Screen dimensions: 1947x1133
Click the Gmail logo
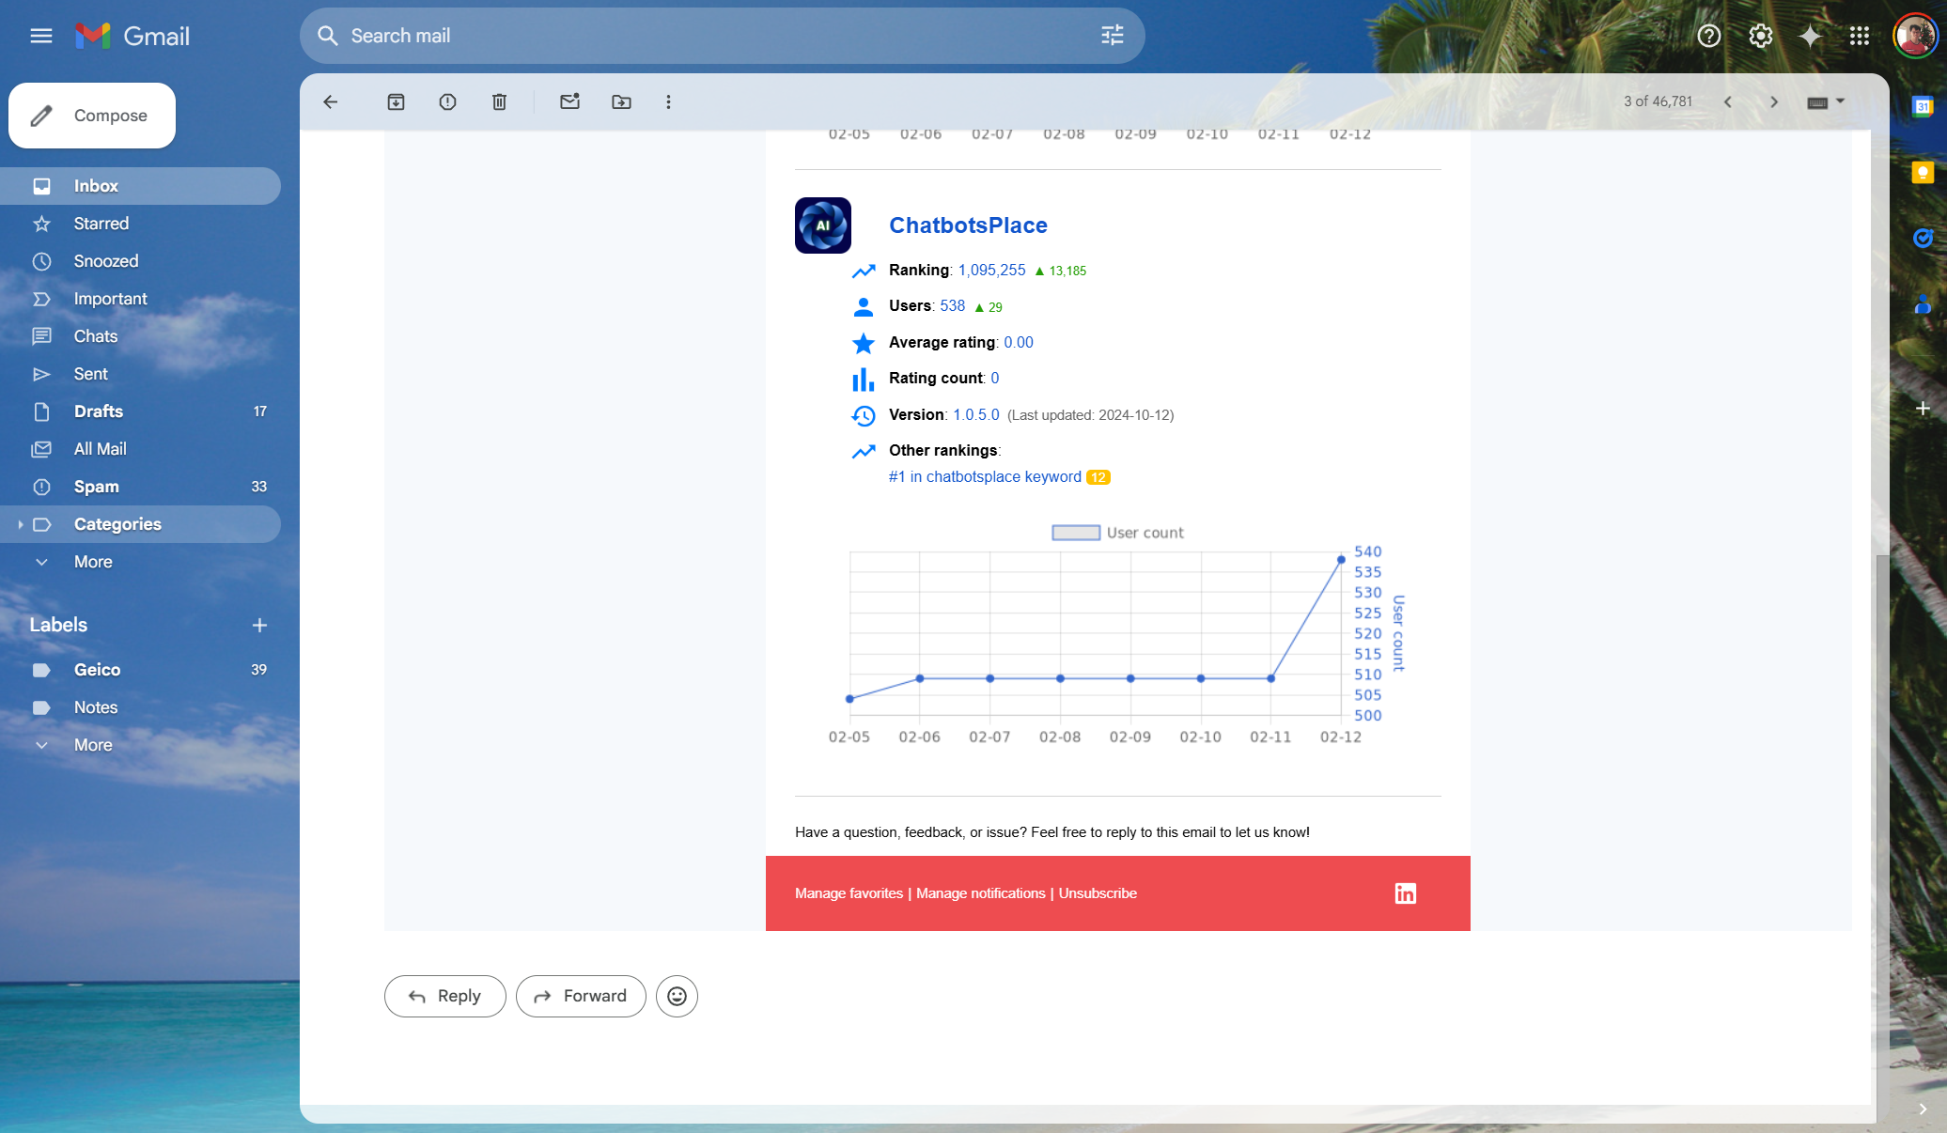click(132, 36)
